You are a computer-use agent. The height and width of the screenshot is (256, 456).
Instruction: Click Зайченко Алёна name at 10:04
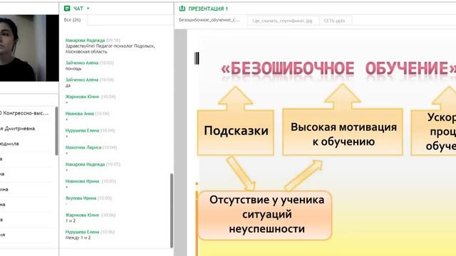tap(82, 80)
